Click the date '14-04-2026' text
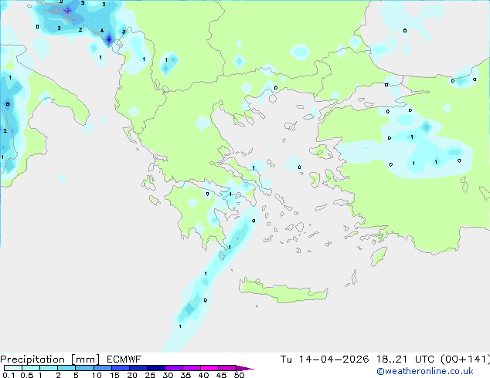 [x=334, y=359]
